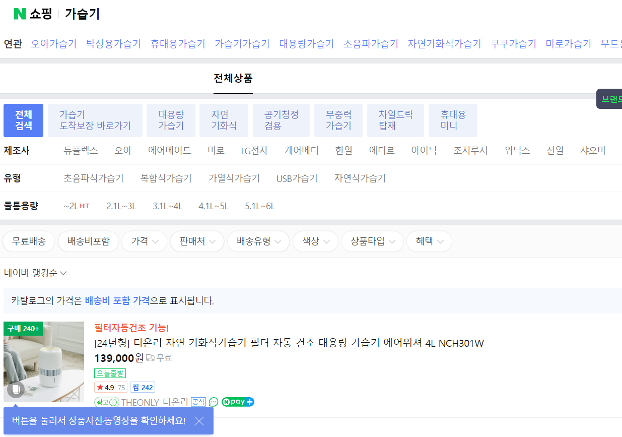
Task: Click the photo stack icon on the product thumbnail
Action: pyautogui.click(x=15, y=389)
